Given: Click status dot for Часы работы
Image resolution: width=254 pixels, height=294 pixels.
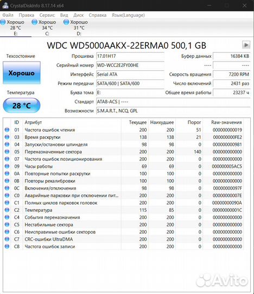Looking at the screenshot, I should click(x=7, y=166).
